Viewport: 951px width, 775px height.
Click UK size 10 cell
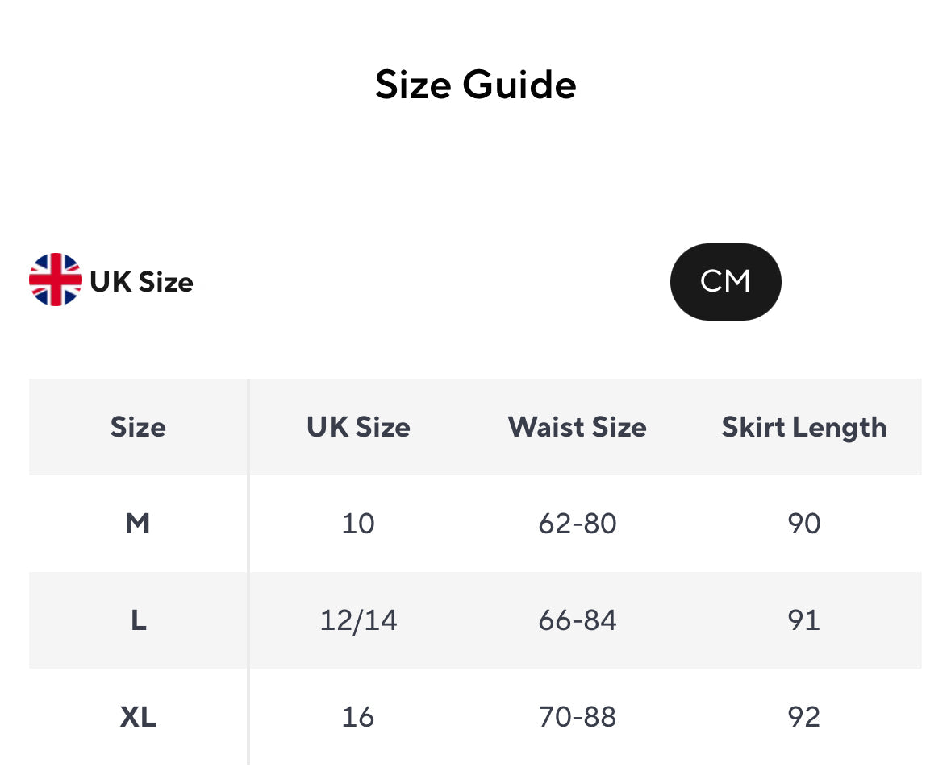coord(358,524)
